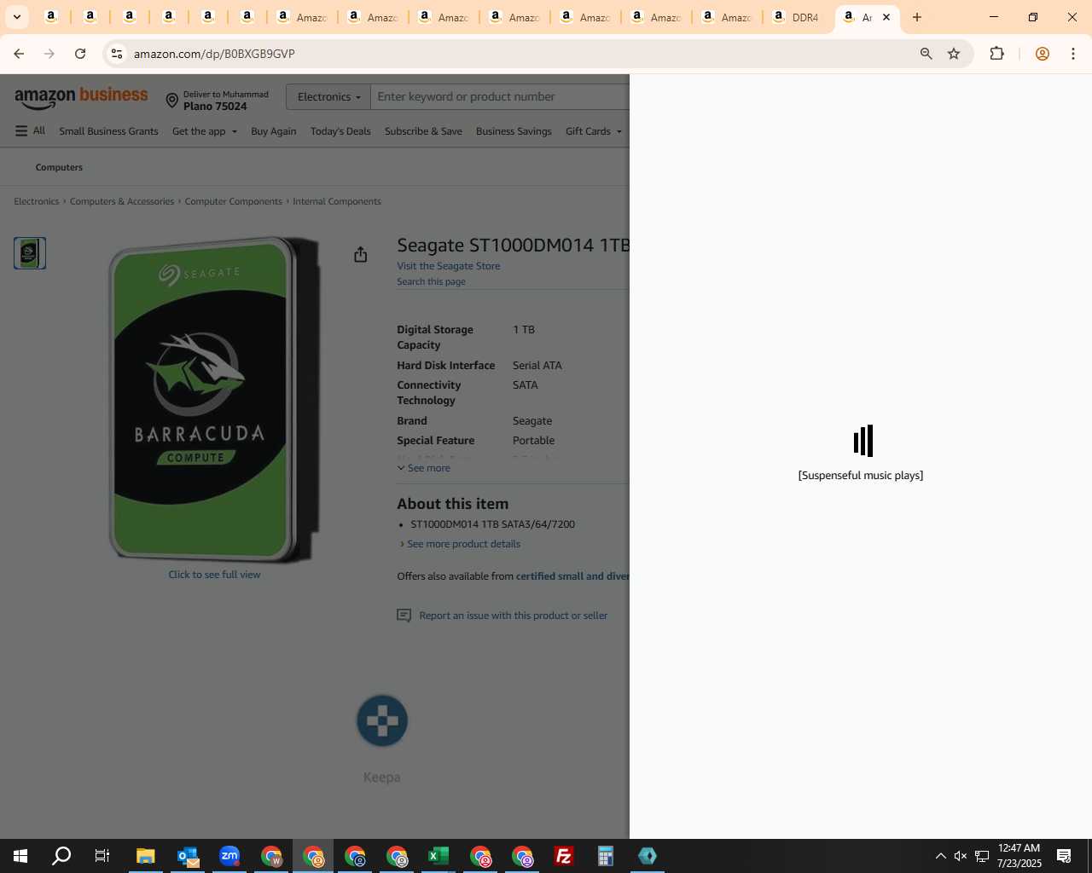Open Computers & Accessories breadcrumb
Screen dimensions: 1092x873
point(122,201)
